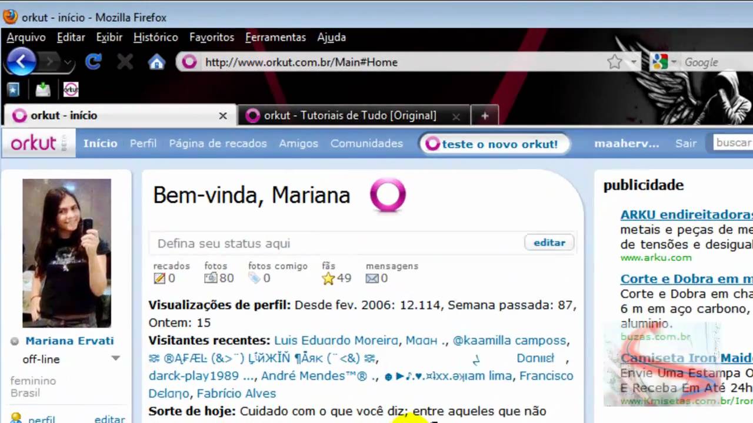The height and width of the screenshot is (423, 753).
Task: Click the teste o novo orkut! button
Action: (494, 144)
